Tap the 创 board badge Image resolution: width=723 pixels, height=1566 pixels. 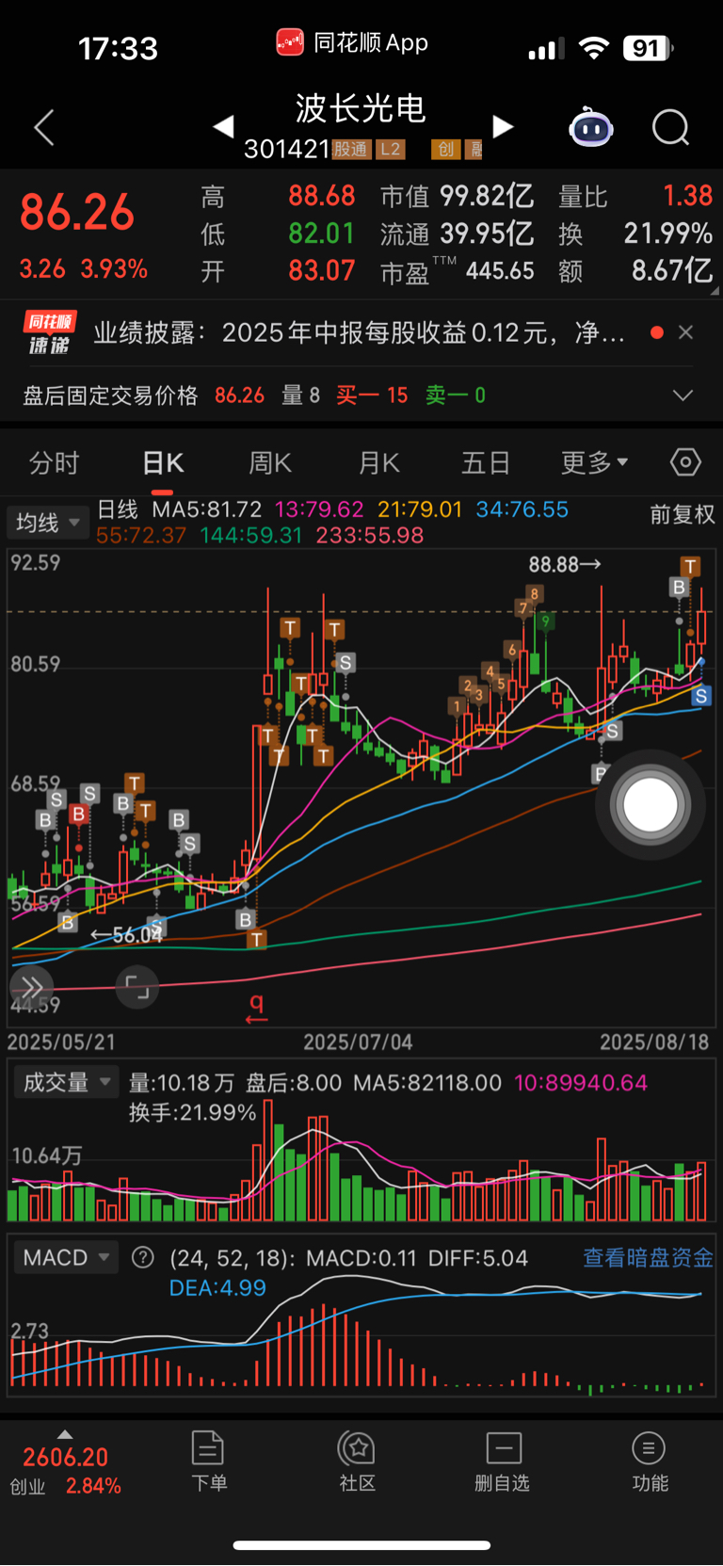(x=445, y=149)
